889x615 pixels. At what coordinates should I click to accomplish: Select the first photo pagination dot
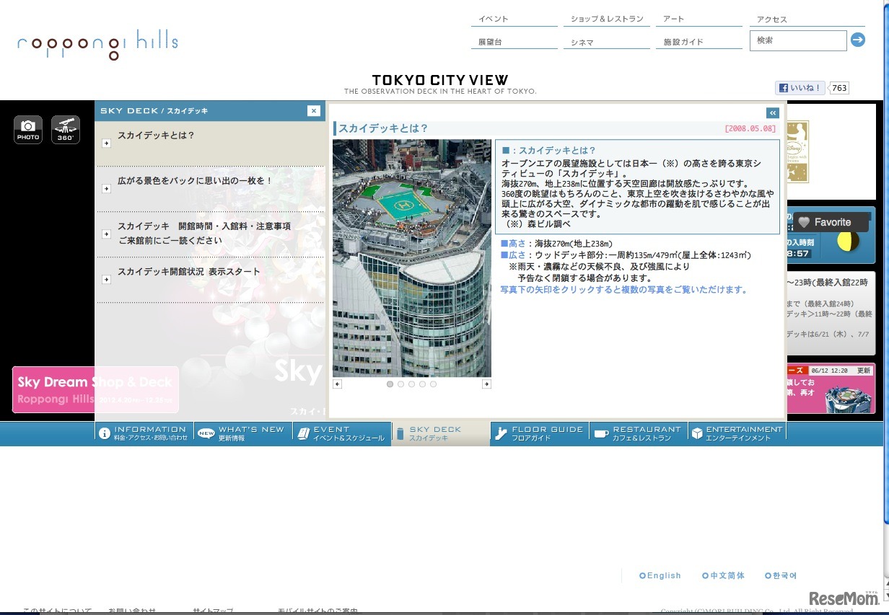[390, 384]
